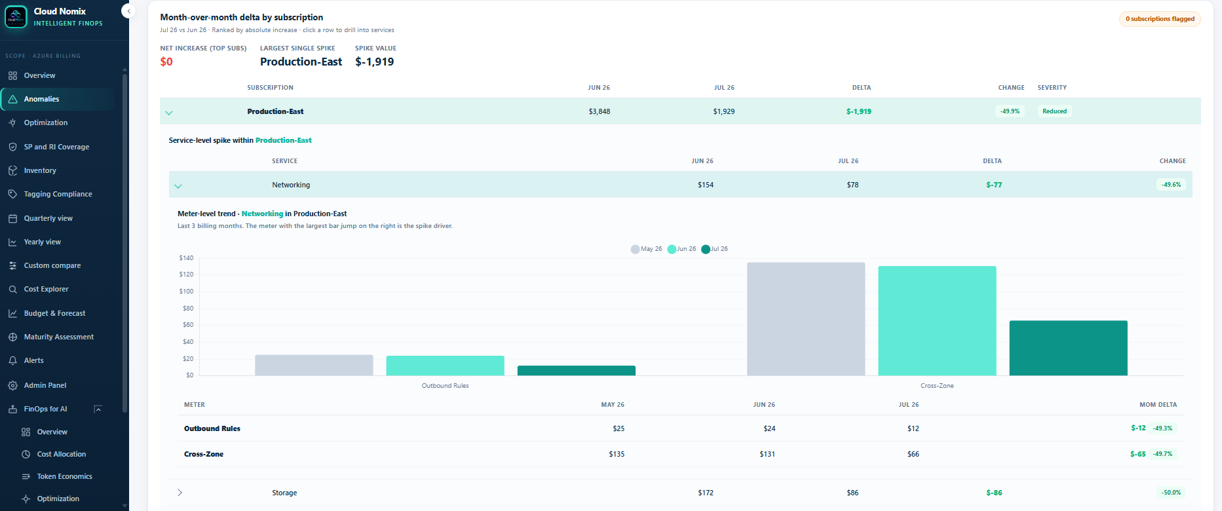Click the Networking link in meter-level heading
Image resolution: width=1222 pixels, height=511 pixels.
pyautogui.click(x=262, y=214)
